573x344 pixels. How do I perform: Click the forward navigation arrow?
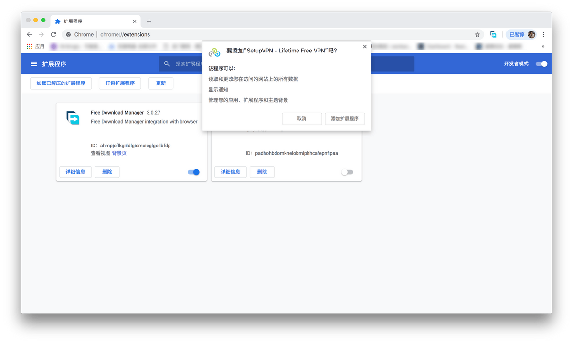click(x=41, y=34)
